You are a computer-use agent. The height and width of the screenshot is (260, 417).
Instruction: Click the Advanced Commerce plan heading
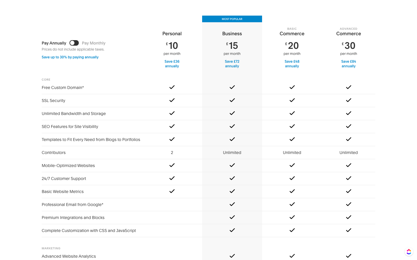click(x=348, y=34)
